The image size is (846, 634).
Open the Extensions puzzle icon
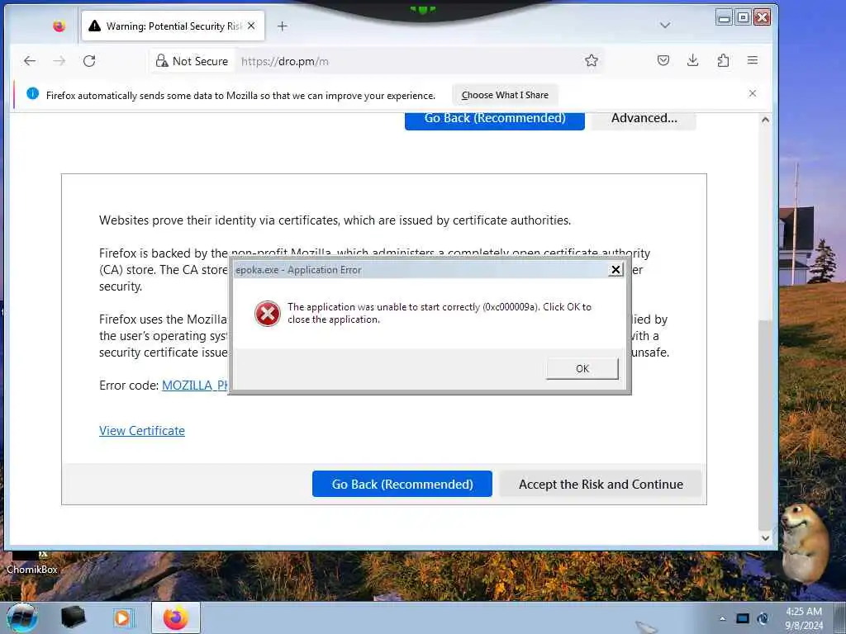(723, 60)
